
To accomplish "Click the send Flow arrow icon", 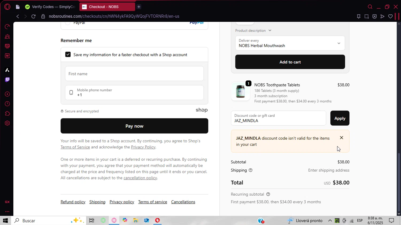I will coord(383,16).
